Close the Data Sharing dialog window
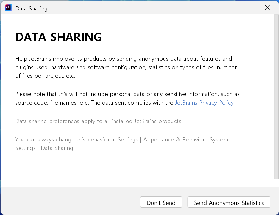 click(268, 8)
